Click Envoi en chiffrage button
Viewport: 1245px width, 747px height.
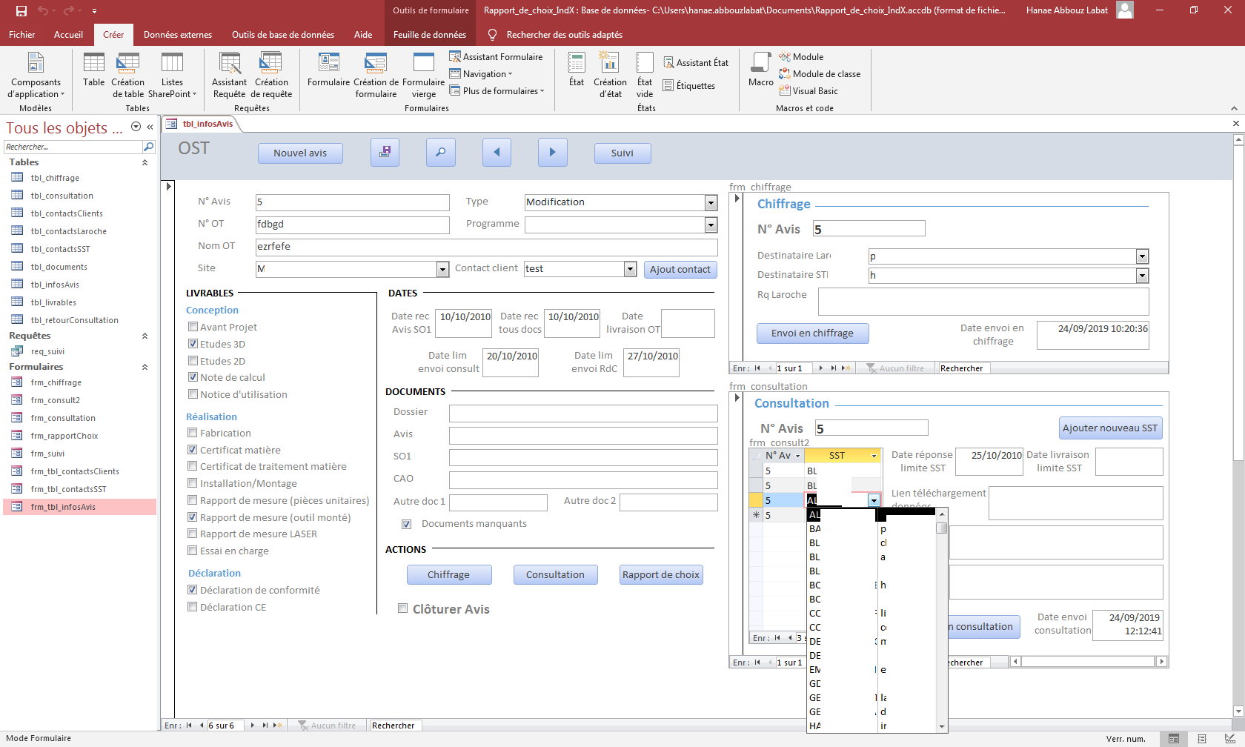coord(812,333)
